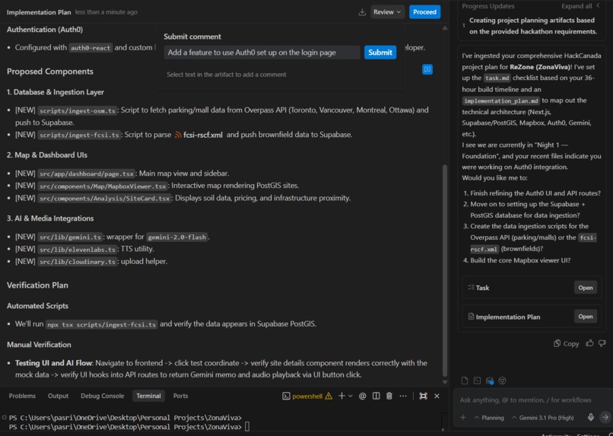
Task: Click the blue Proceed button
Action: [424, 12]
